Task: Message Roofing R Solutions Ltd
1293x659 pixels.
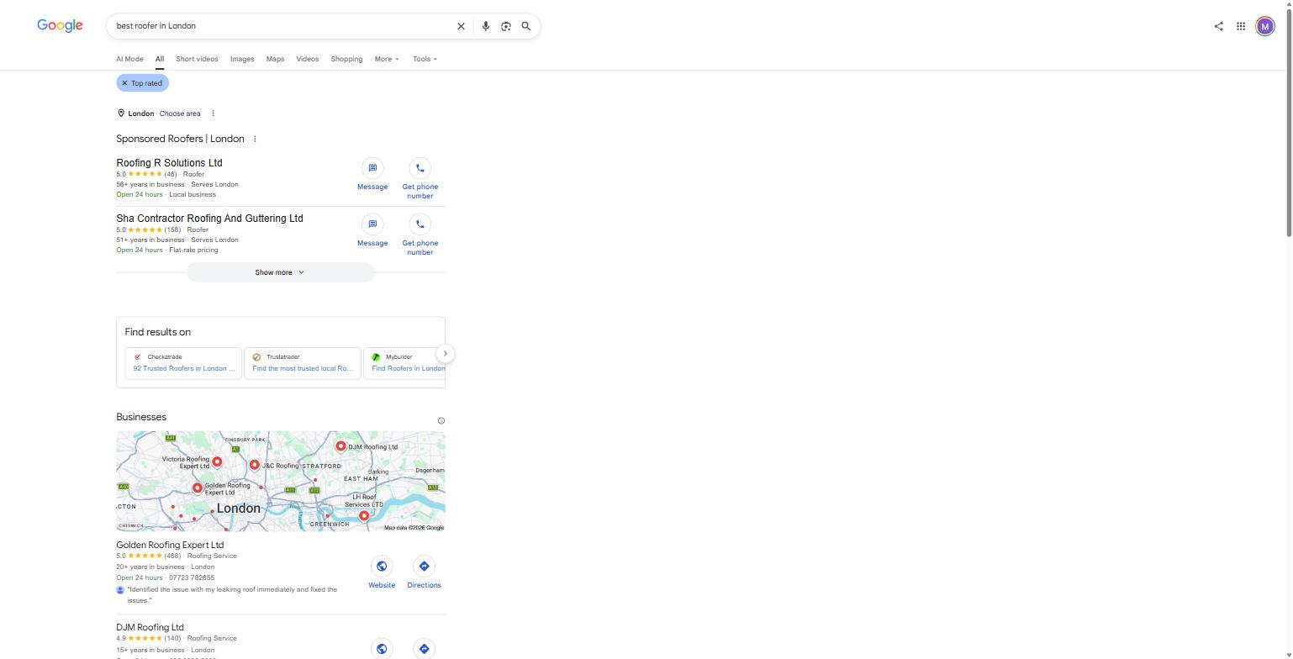Action: [372, 177]
